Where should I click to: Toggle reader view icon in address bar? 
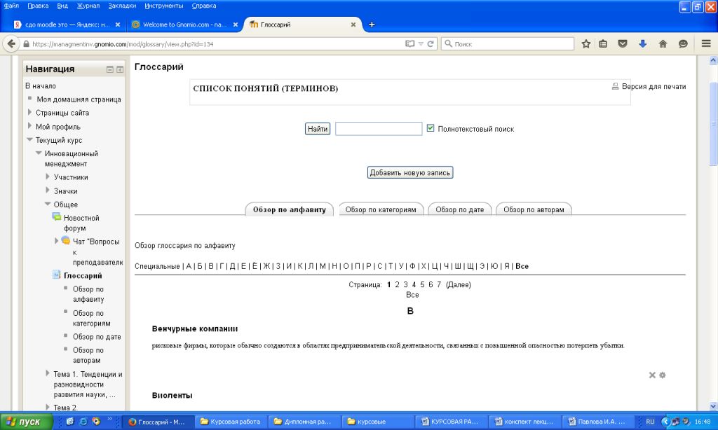pos(409,44)
